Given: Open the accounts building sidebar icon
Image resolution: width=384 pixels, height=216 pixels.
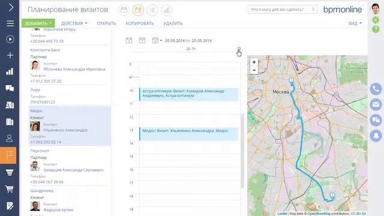Looking at the screenshot, I should [10, 121].
